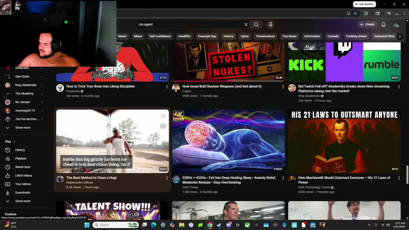This screenshot has height=230, width=409.
Task: Open Playlists in the sidebar
Action: tap(25, 158)
